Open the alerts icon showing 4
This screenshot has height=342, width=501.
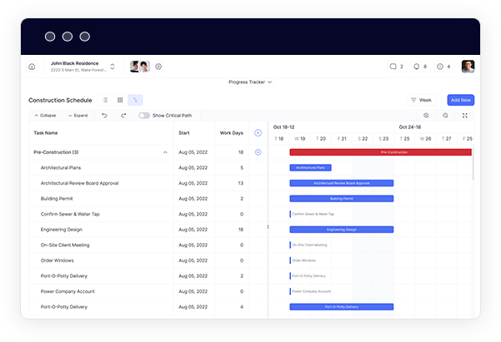443,67
